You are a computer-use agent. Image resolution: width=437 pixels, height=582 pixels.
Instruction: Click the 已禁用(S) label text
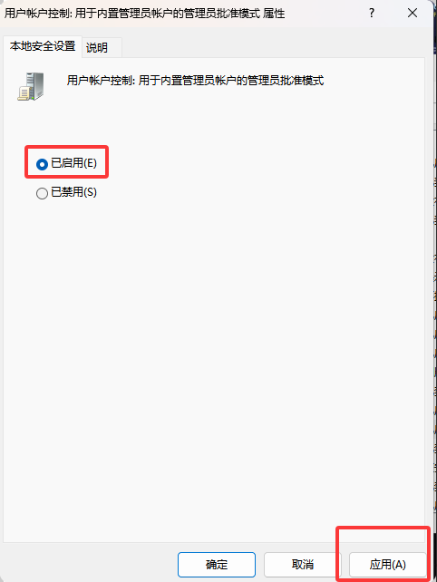73,192
